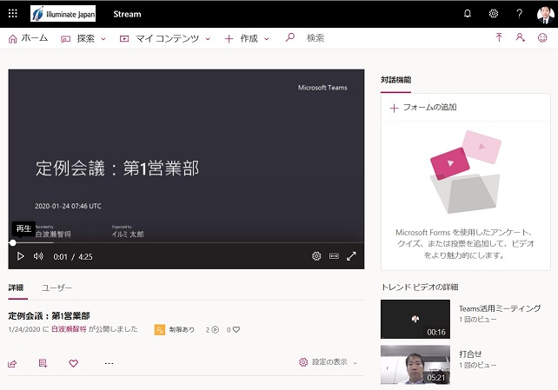Mute the video volume icon
Image resolution: width=558 pixels, height=390 pixels.
(x=38, y=256)
